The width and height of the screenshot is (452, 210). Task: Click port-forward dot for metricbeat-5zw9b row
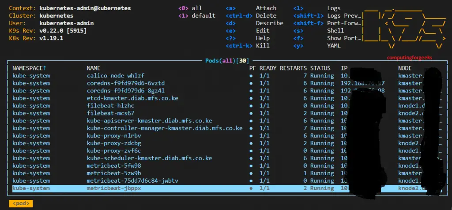pos(251,173)
